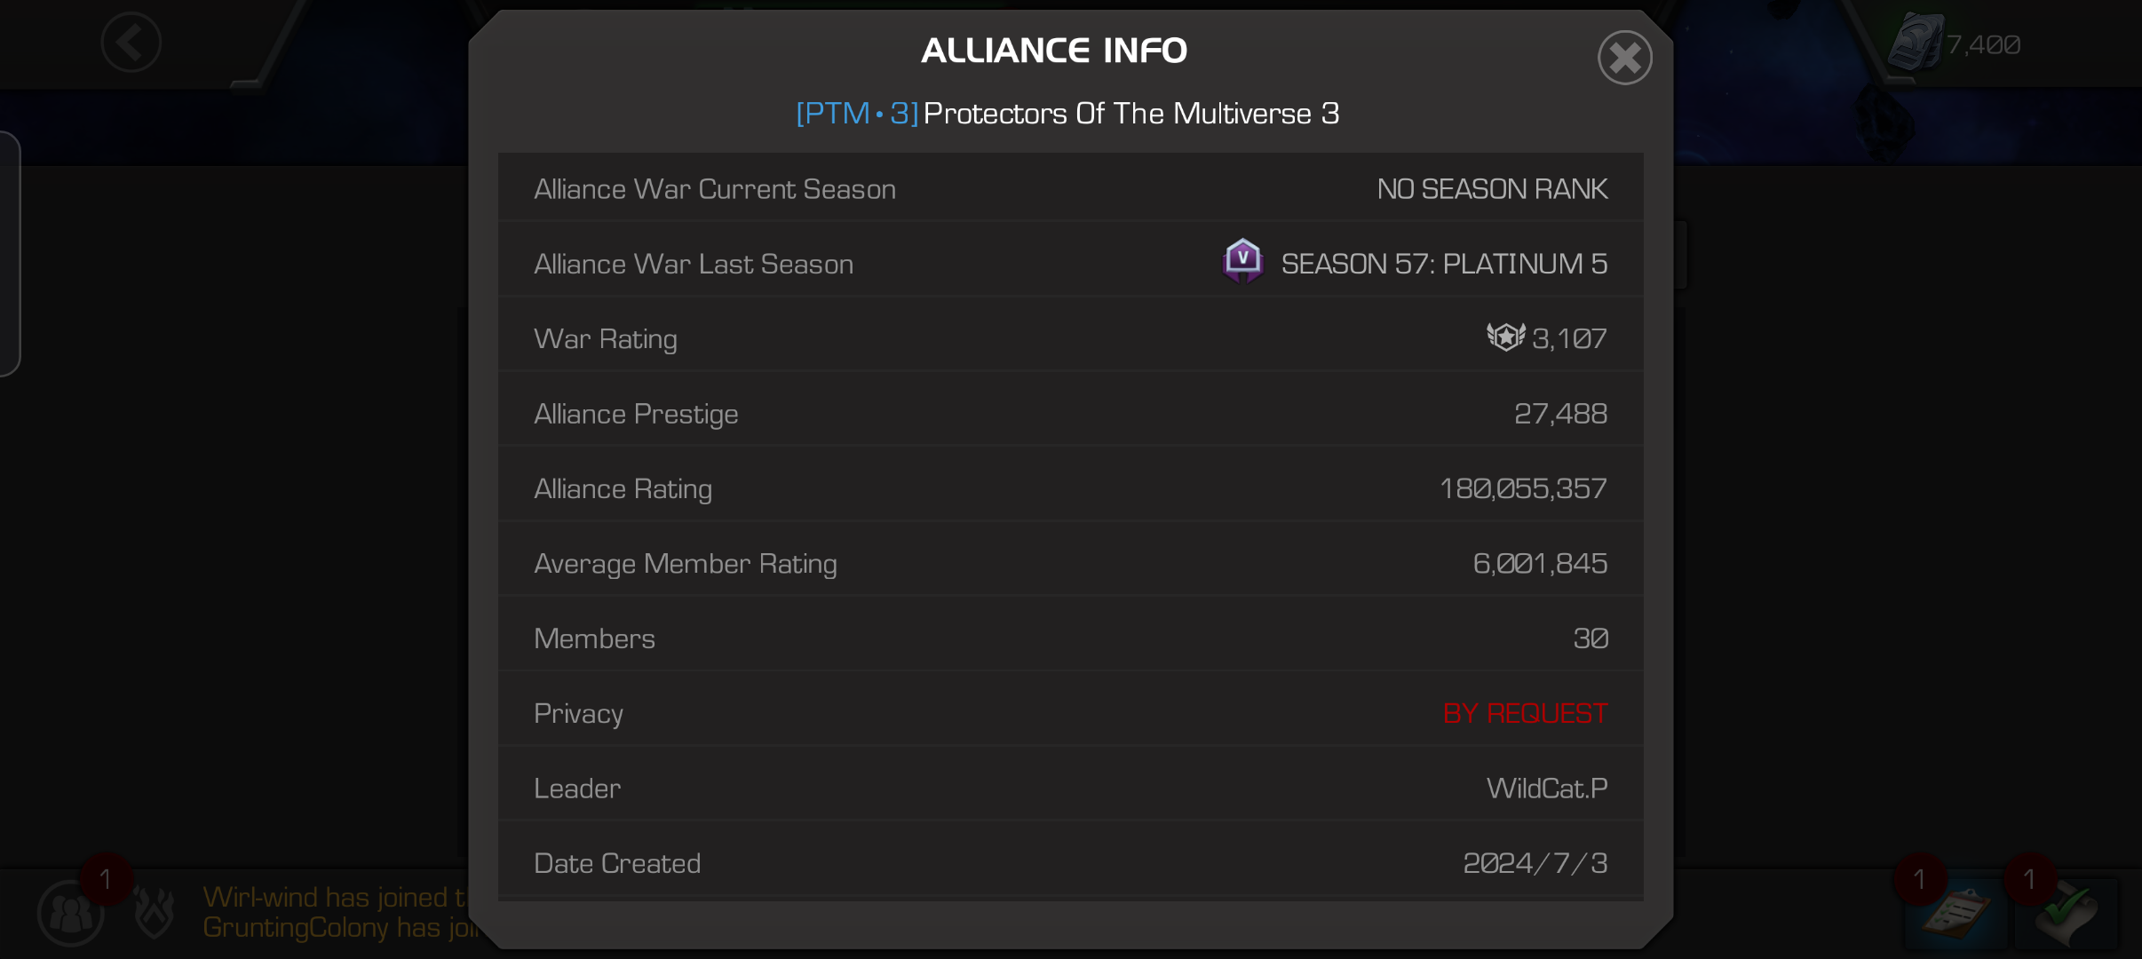This screenshot has height=959, width=2142.
Task: Open the alliance members icon
Action: pos(71,913)
